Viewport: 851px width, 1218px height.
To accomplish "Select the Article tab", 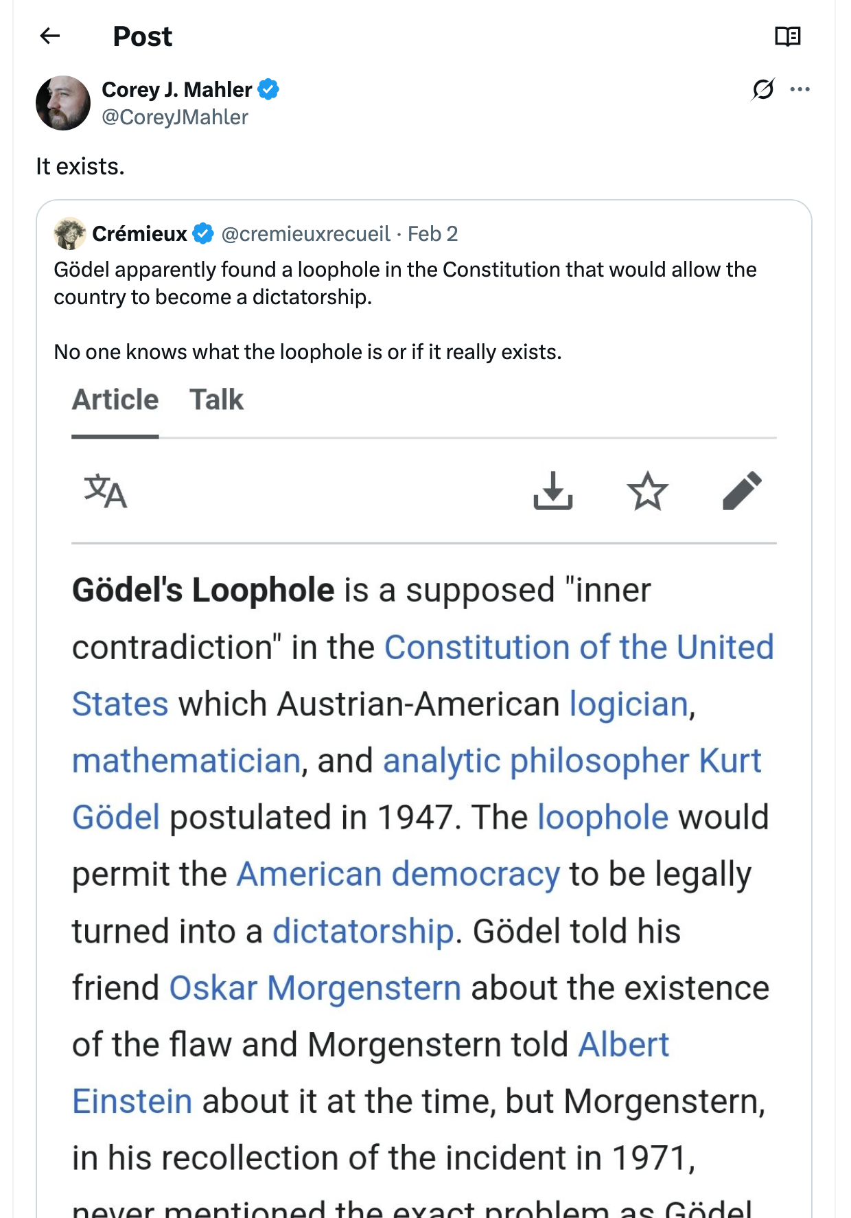I will pos(115,399).
